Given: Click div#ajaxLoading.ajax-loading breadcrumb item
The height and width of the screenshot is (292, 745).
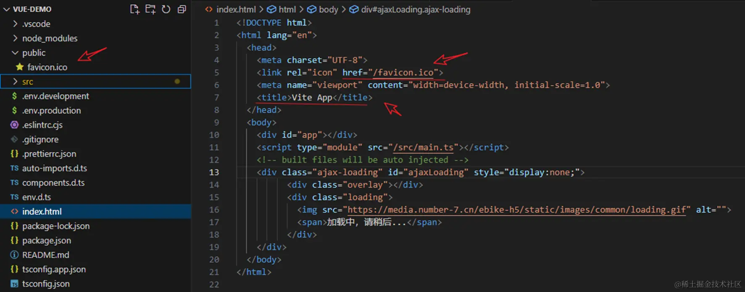Looking at the screenshot, I should [416, 9].
